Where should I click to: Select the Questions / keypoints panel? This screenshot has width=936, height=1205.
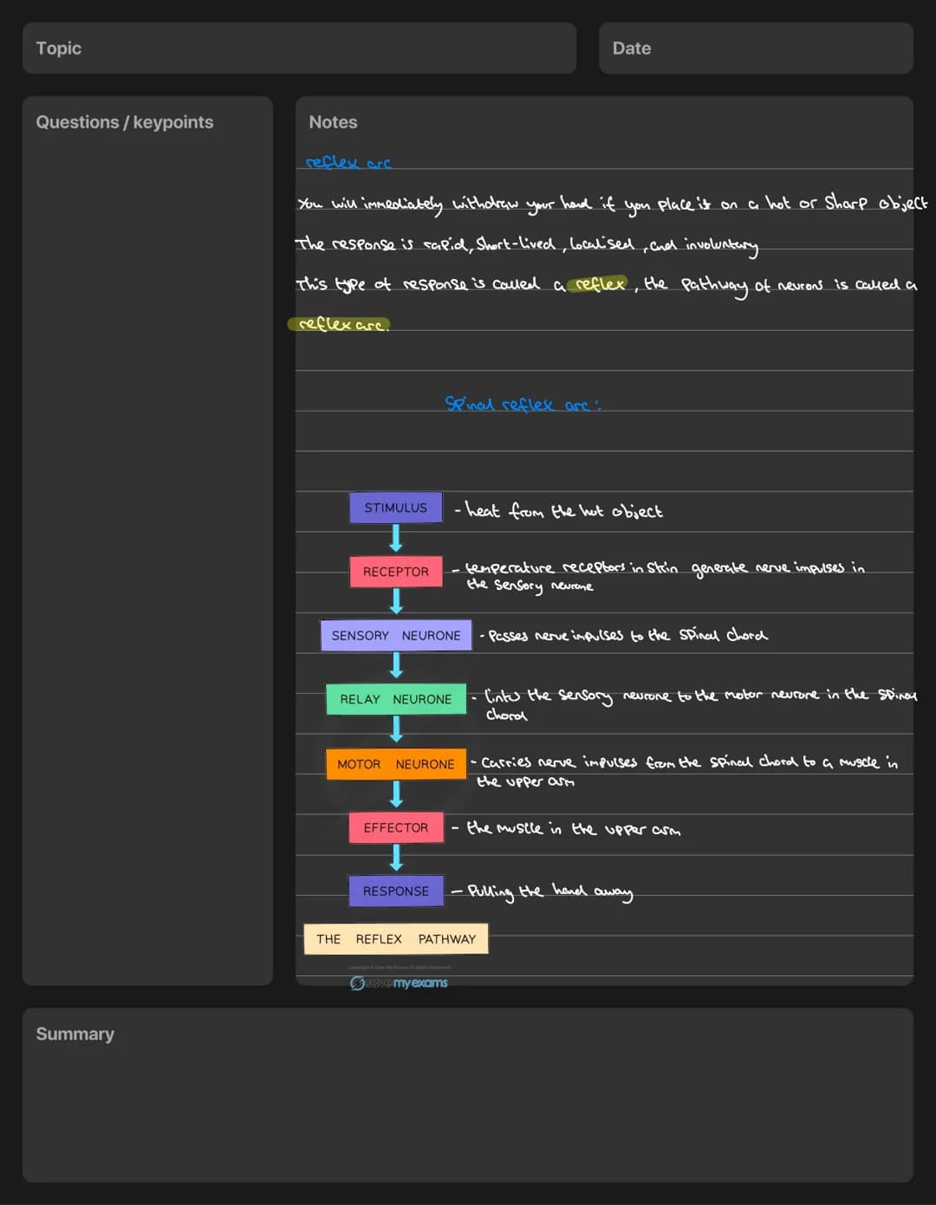pyautogui.click(x=147, y=541)
